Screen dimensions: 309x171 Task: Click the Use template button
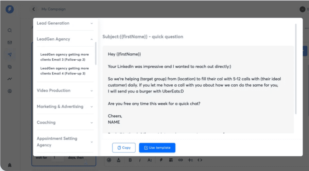pyautogui.click(x=157, y=148)
